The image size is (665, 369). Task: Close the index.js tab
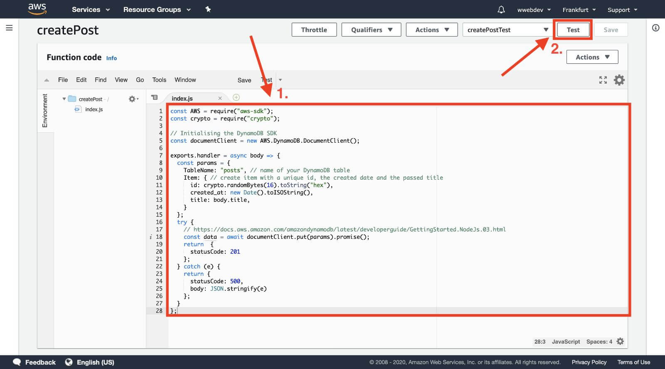pyautogui.click(x=220, y=98)
